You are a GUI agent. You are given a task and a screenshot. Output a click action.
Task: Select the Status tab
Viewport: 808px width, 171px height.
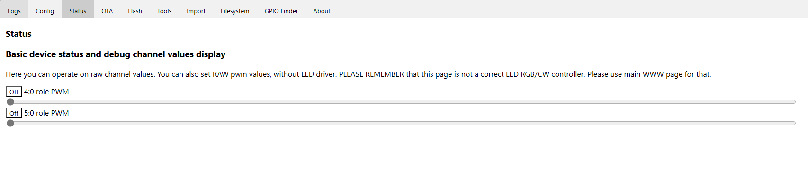point(78,10)
